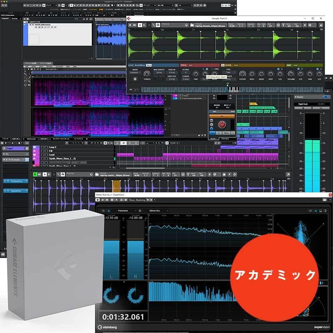
Task: Click lock icon in lower sampler toolbar
Action: [224, 174]
